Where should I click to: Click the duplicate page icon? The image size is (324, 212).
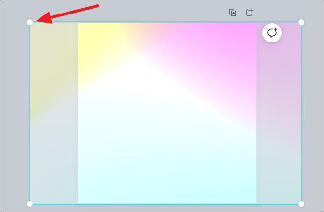coord(232,13)
